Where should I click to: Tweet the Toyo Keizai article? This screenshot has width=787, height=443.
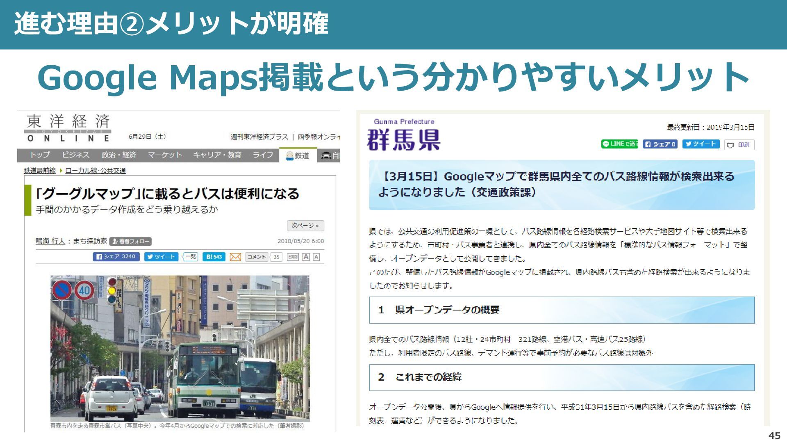161,257
